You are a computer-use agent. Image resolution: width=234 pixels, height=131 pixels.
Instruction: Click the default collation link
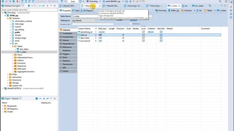click(x=151, y=32)
